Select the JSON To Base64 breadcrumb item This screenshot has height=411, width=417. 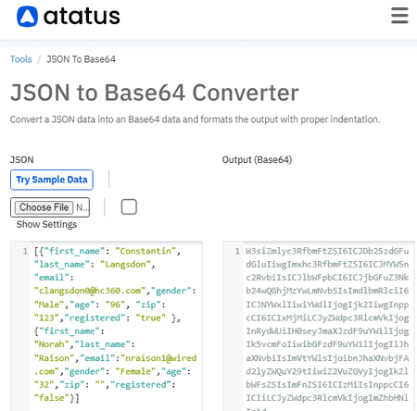point(81,59)
